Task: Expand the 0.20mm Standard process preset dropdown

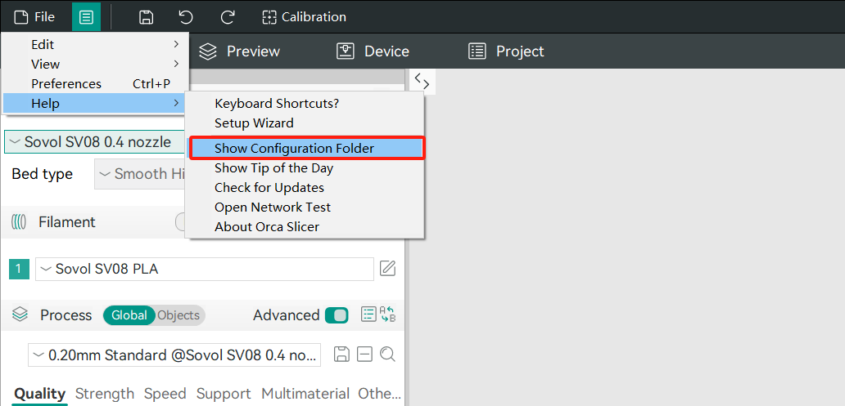Action: click(x=174, y=355)
